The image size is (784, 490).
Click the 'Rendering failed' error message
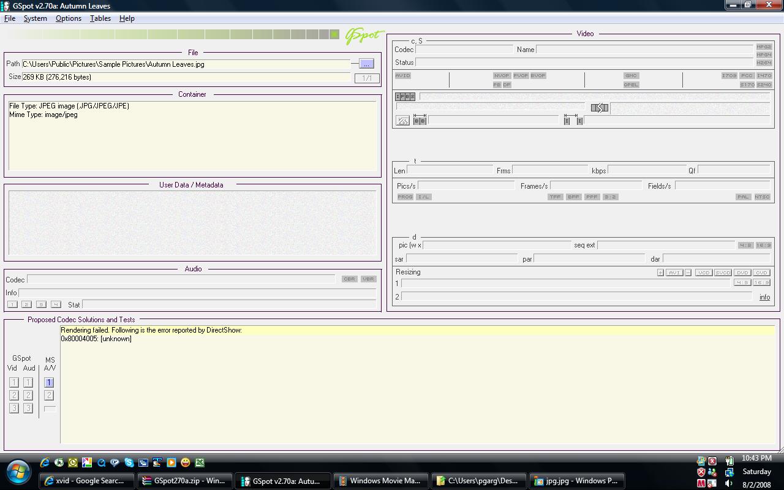click(151, 330)
